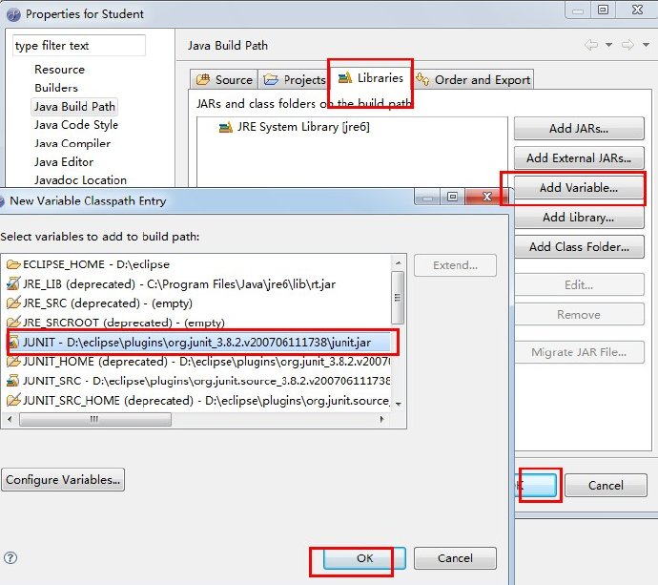Close the New Variable Classpath Entry dialog
Viewport: 658px width, 585px height.
tap(486, 197)
